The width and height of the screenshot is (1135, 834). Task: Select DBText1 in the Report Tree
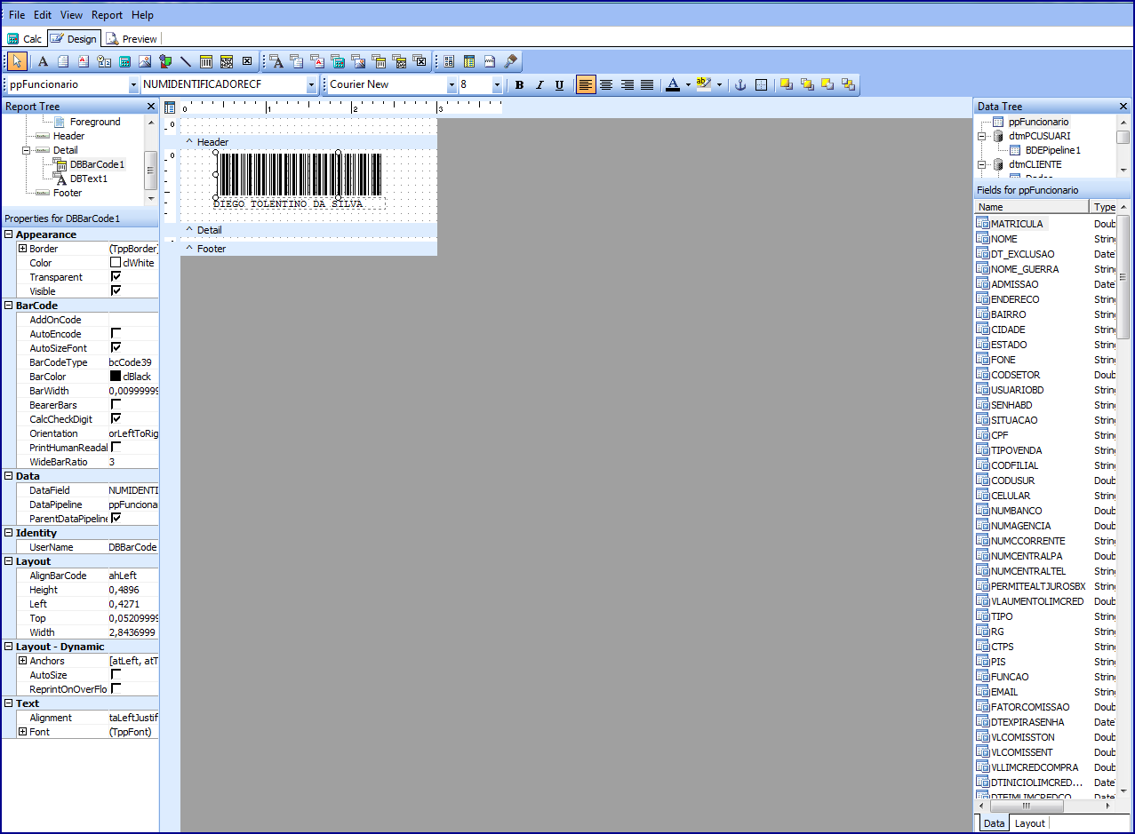tap(88, 179)
